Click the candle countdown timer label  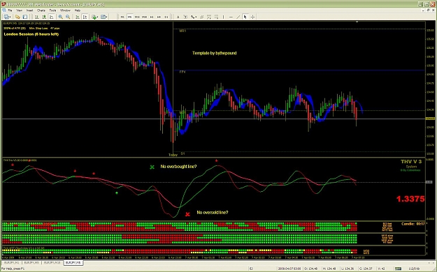tap(413, 224)
